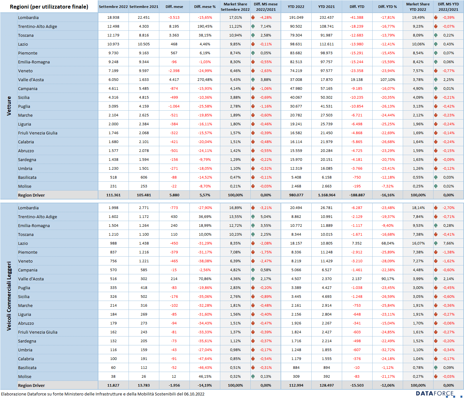Select the commercial vehicles Sardegna row label

[x=27, y=341]
